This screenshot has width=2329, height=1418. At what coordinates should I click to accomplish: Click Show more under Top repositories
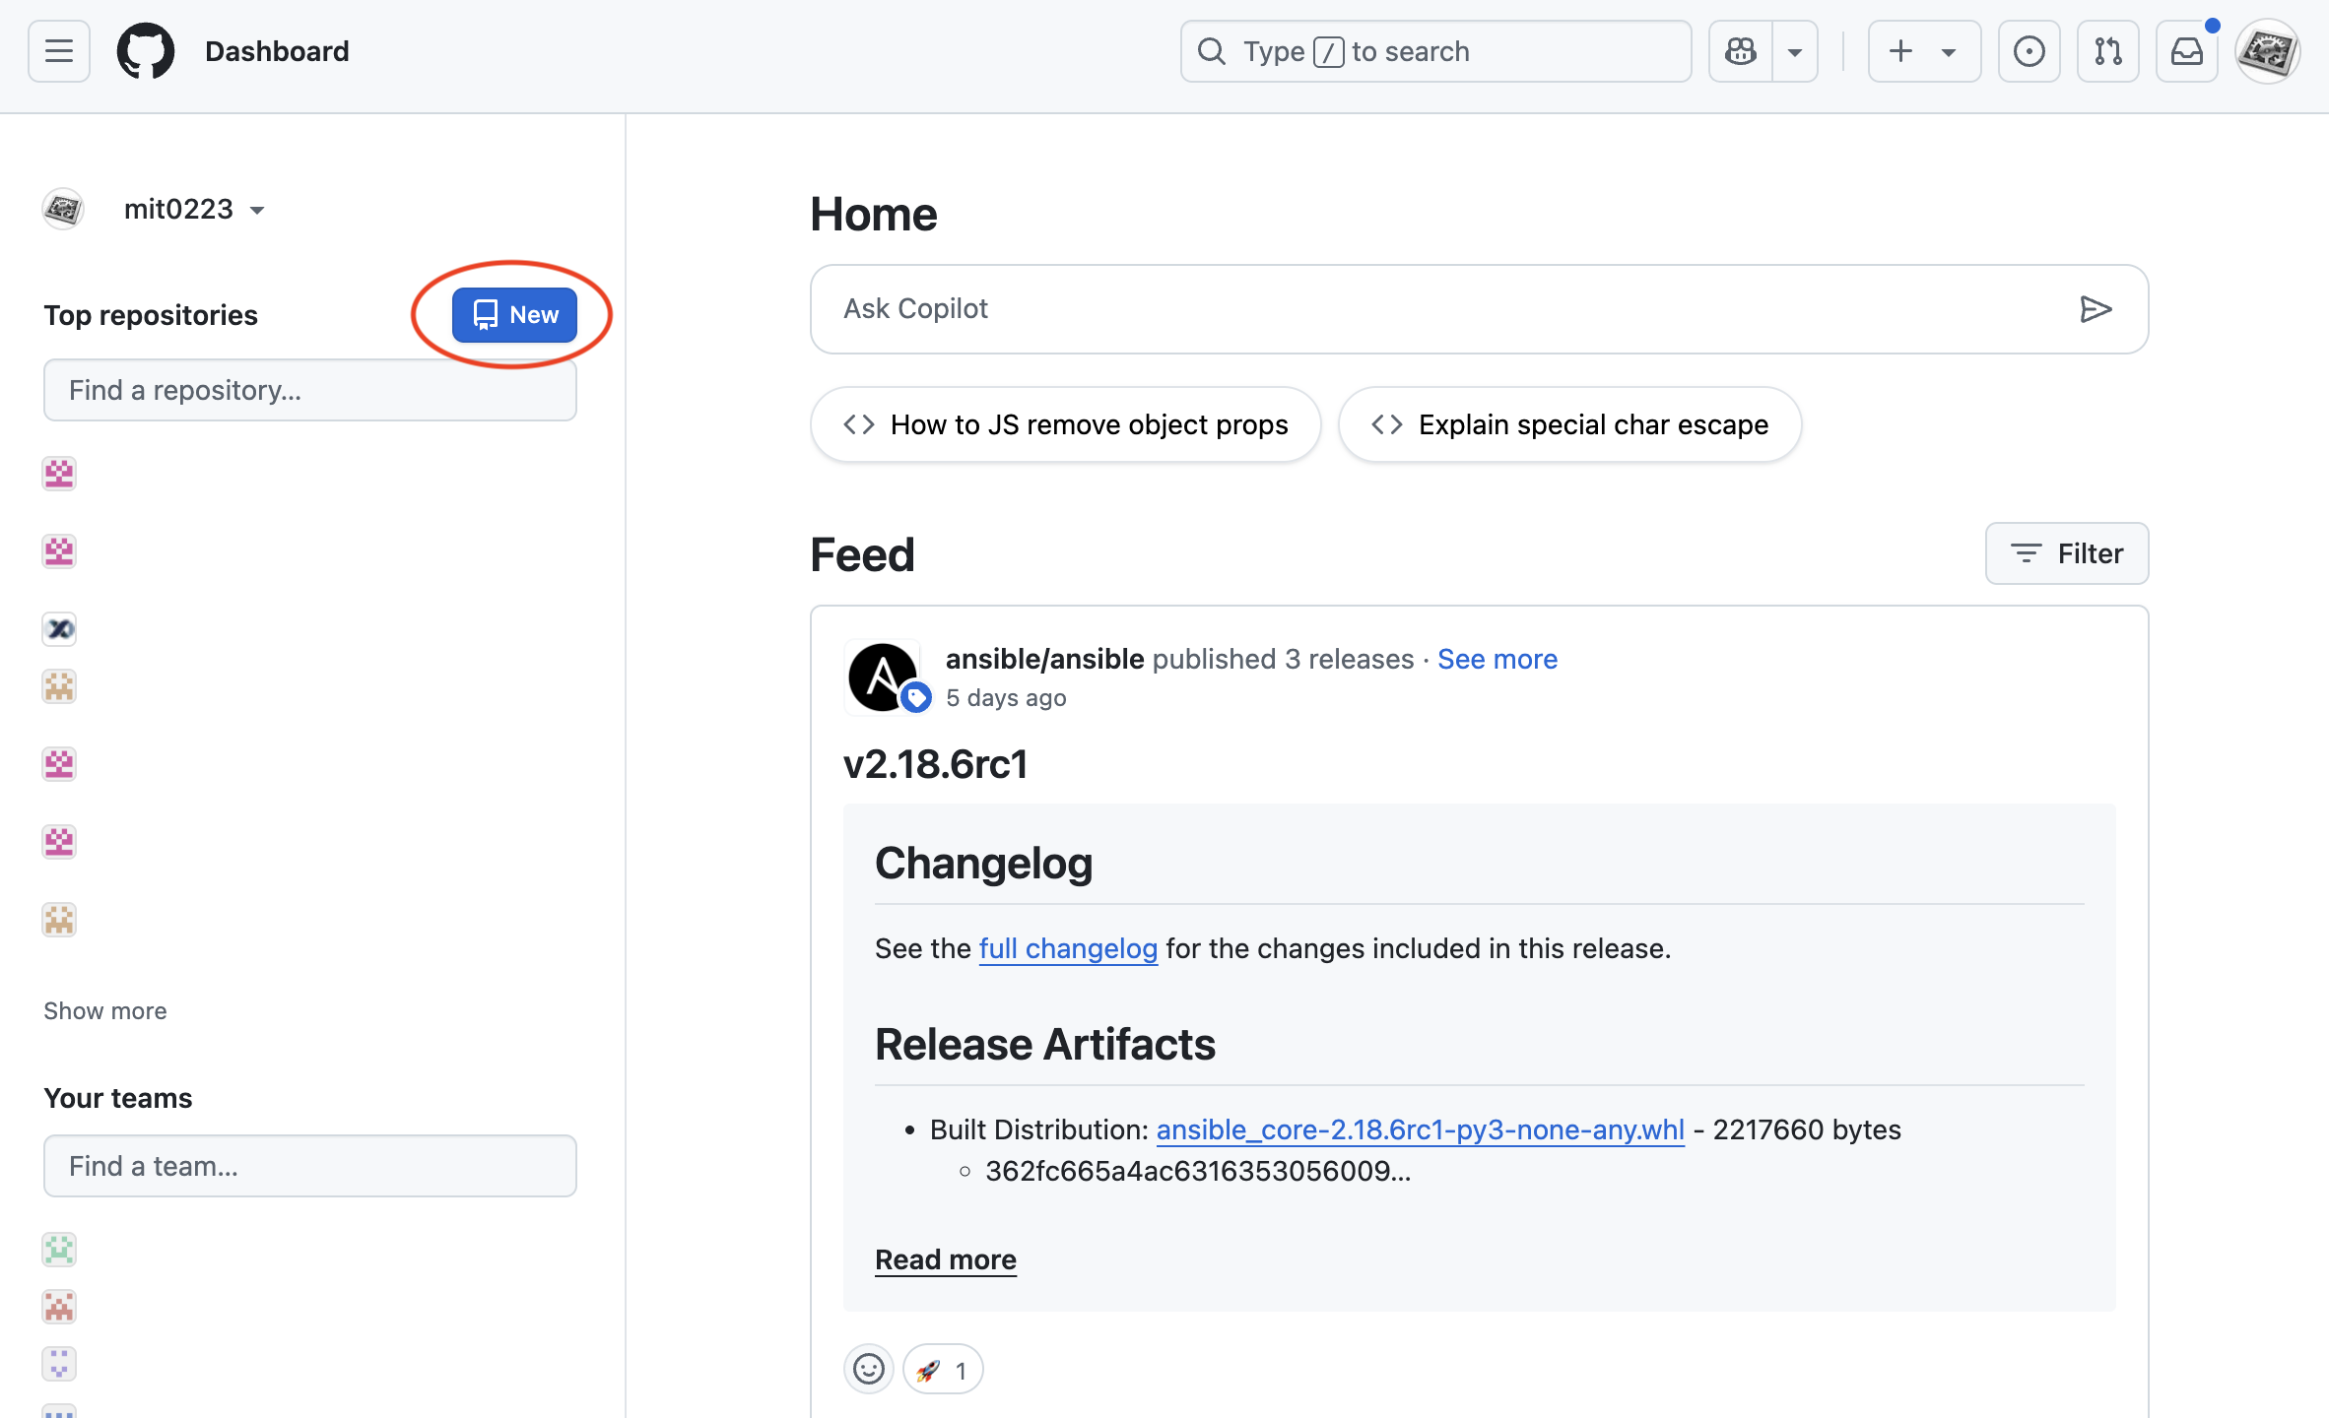point(105,1011)
